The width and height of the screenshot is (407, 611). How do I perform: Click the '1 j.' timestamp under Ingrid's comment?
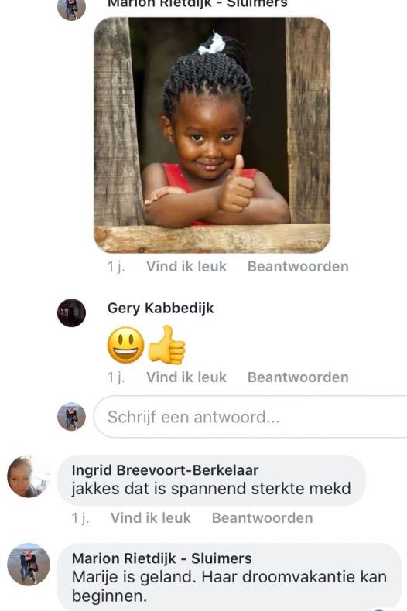(80, 518)
